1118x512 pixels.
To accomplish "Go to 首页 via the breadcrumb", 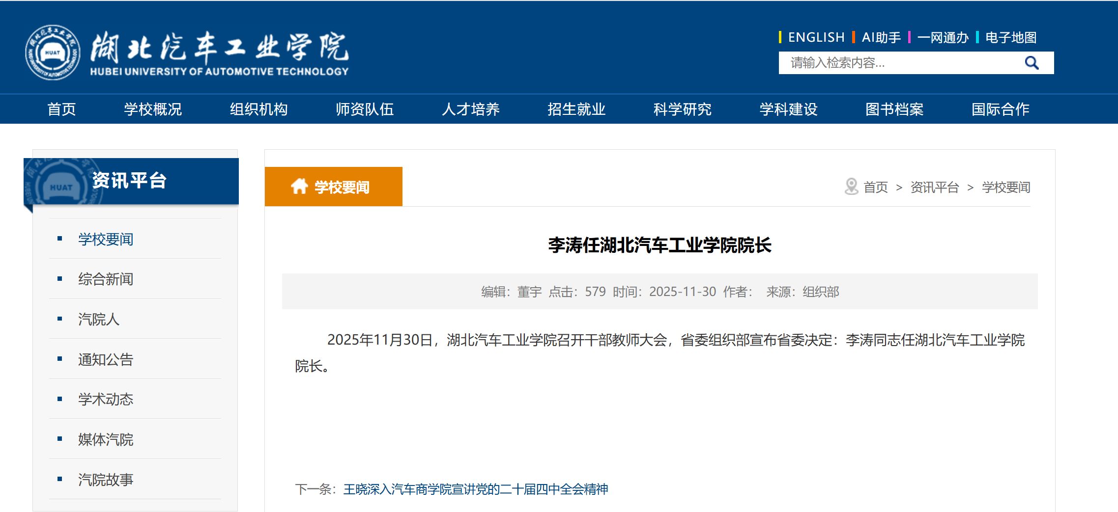I will coord(877,187).
